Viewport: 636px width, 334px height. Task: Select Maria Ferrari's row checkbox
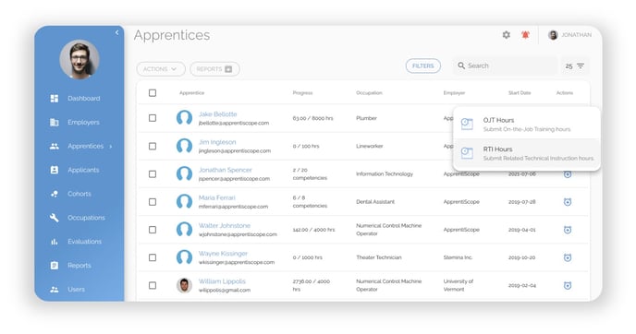153,202
